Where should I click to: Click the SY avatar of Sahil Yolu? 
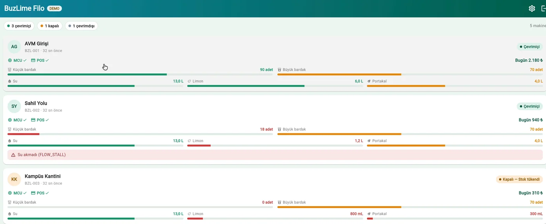(x=14, y=106)
